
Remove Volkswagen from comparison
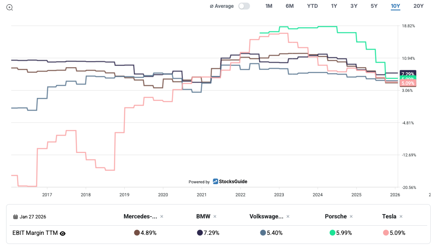288,217
